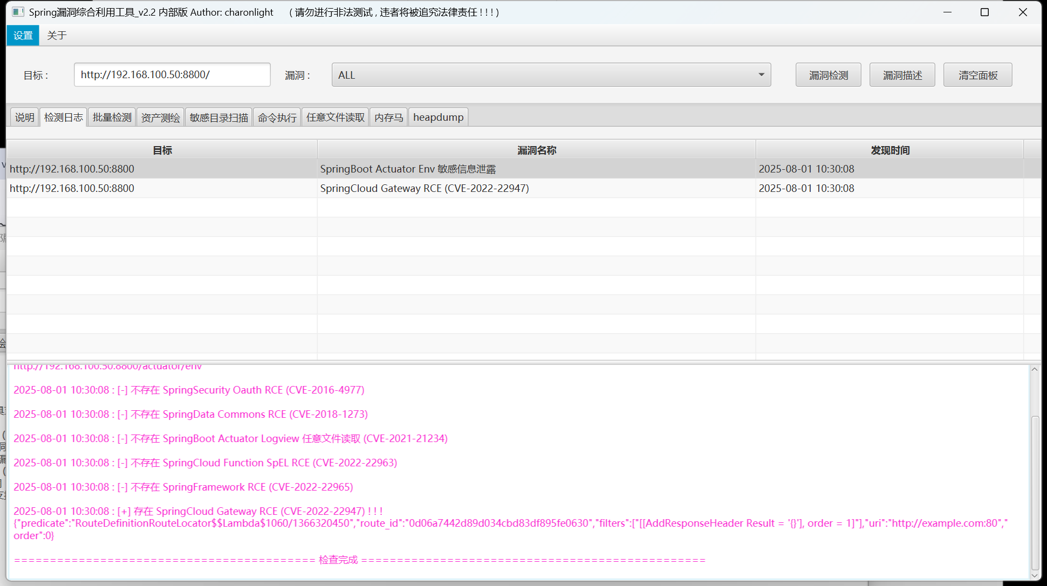Select the SpringBoot Actuator Env 敏感信息泄露 row
Viewport: 1047px width, 586px height.
523,169
